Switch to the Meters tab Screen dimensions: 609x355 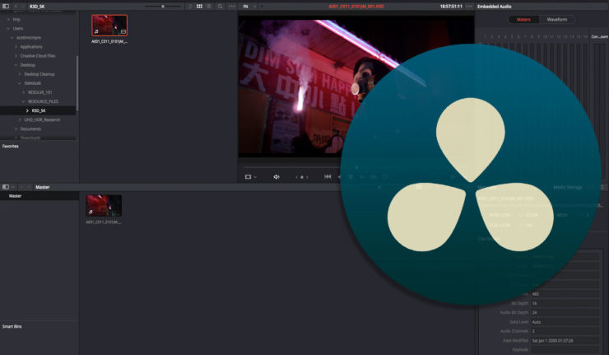(523, 20)
